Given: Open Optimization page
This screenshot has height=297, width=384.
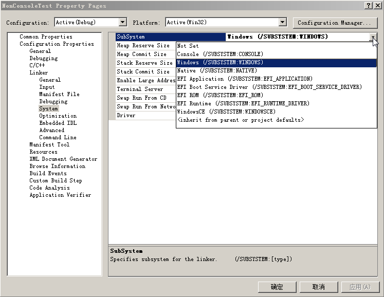Looking at the screenshot, I should (58, 116).
